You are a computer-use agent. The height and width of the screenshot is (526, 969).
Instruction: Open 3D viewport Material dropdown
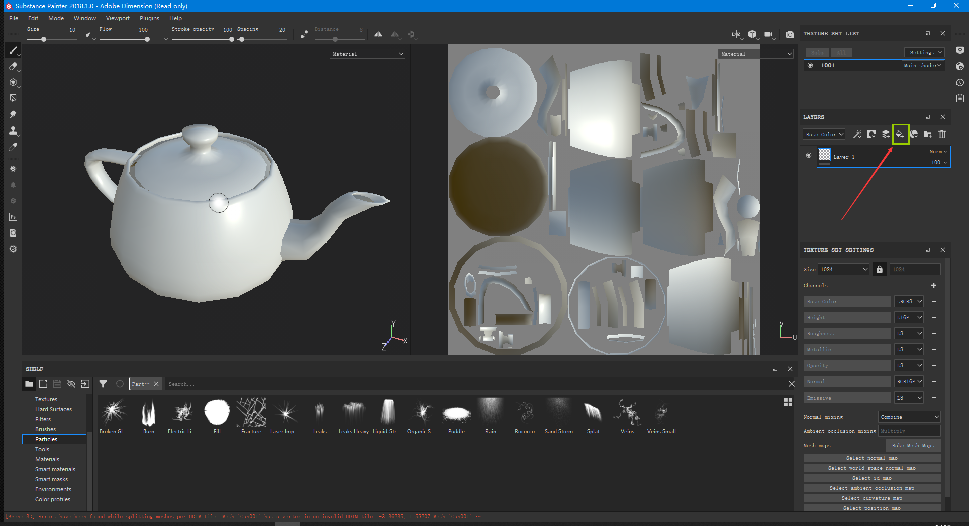click(367, 54)
